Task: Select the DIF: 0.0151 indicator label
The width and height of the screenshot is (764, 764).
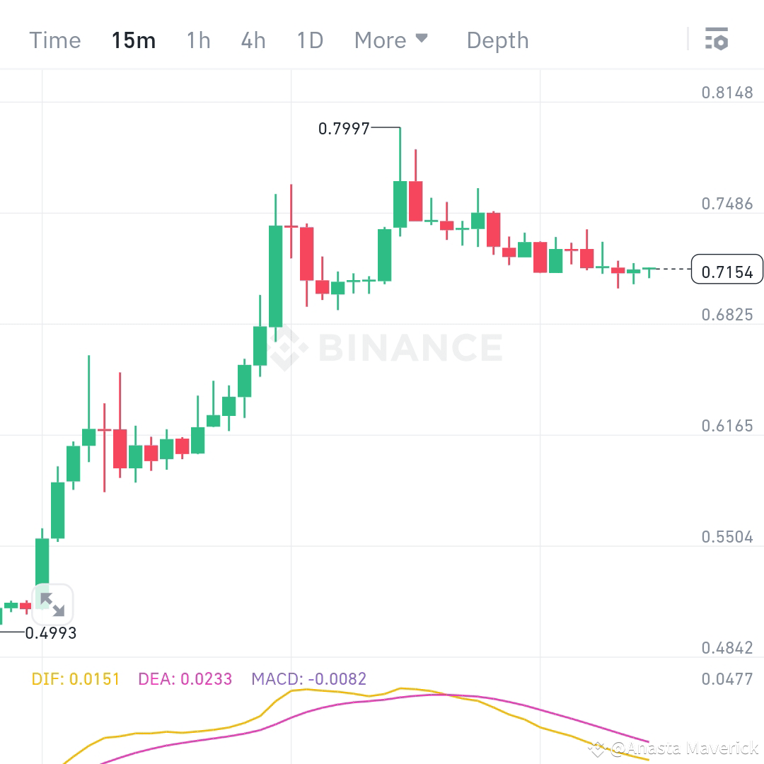Action: 74,678
